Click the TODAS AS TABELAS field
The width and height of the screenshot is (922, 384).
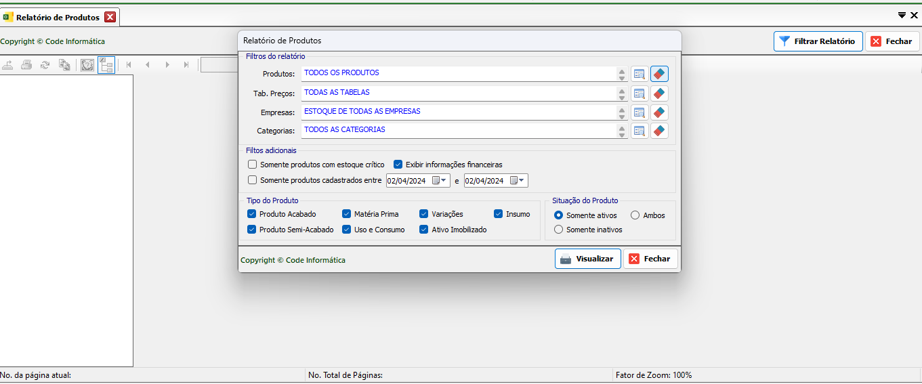(465, 93)
